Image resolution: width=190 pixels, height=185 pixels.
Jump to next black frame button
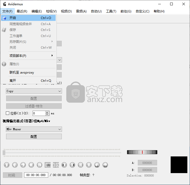pos(72,165)
